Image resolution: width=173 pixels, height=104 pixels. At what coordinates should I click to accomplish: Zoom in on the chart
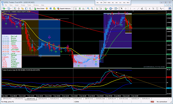pyautogui.click(x=88, y=9)
